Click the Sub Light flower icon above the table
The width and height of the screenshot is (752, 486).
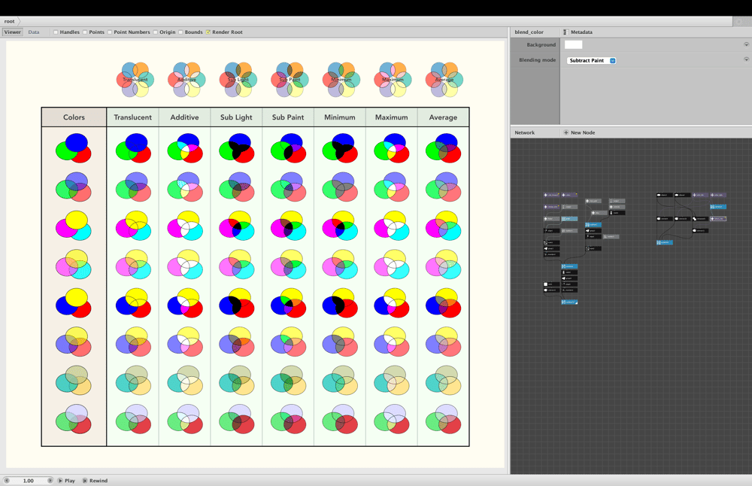[238, 79]
